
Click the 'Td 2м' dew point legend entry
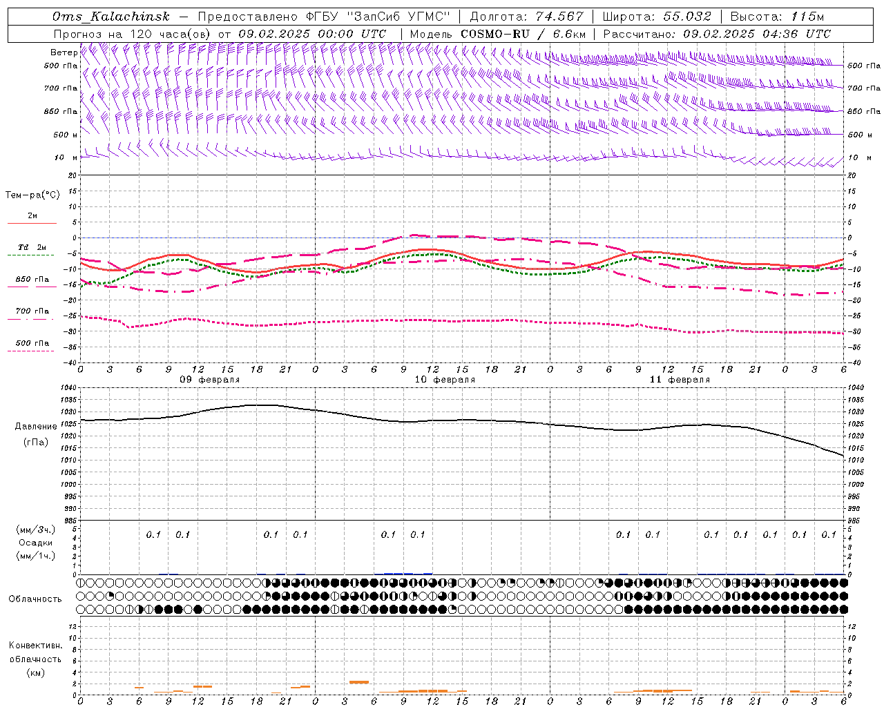pyautogui.click(x=32, y=247)
